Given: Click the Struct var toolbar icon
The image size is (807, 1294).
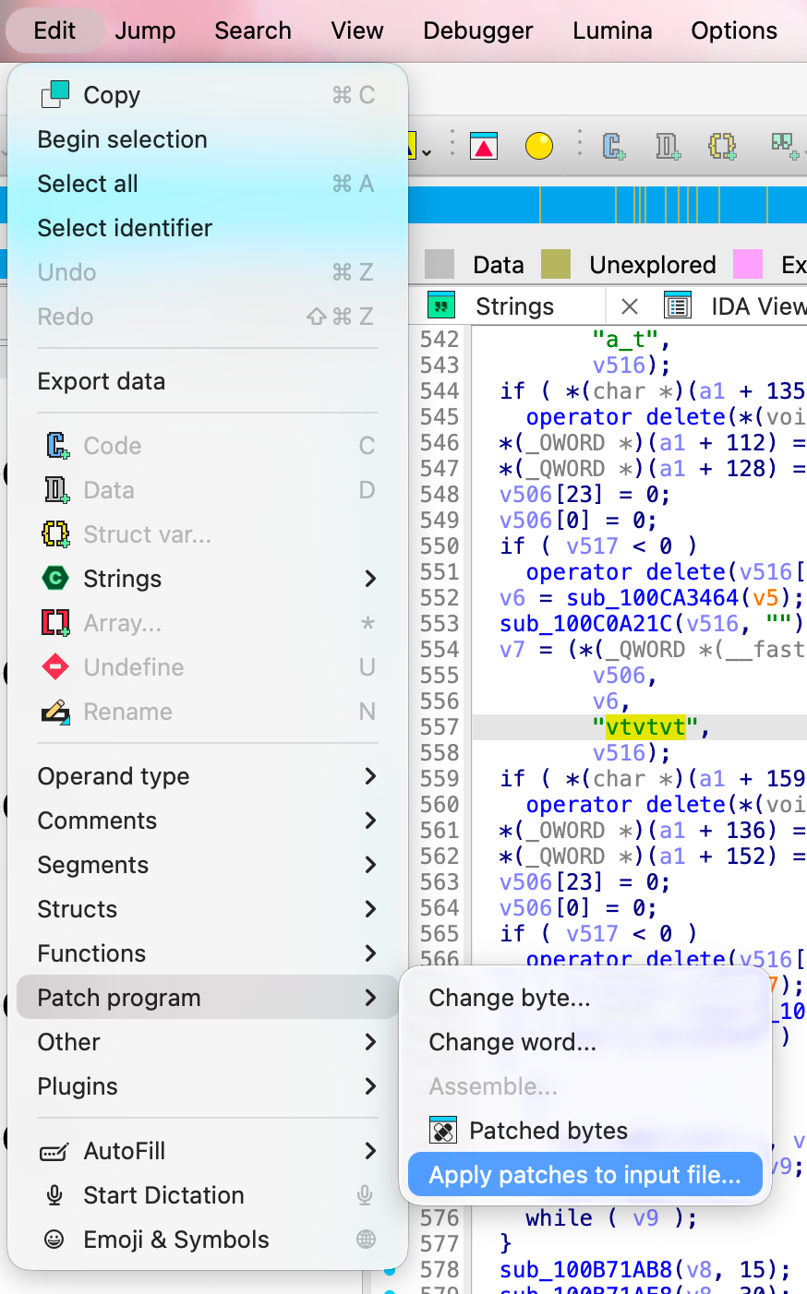Looking at the screenshot, I should pos(722,146).
